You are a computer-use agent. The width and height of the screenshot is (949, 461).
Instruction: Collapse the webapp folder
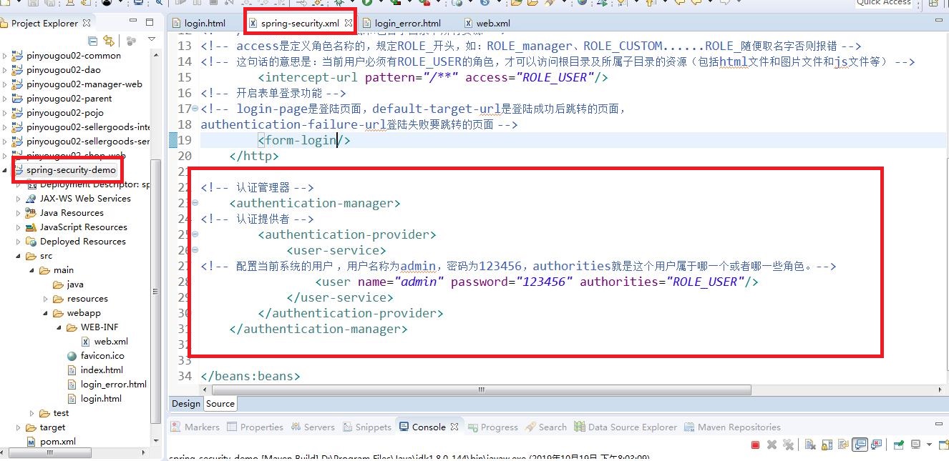46,313
